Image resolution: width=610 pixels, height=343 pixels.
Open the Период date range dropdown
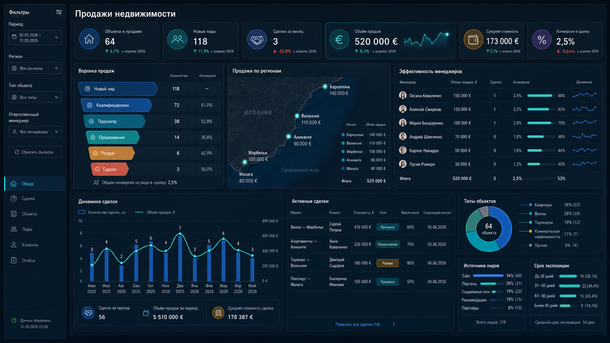click(35, 38)
